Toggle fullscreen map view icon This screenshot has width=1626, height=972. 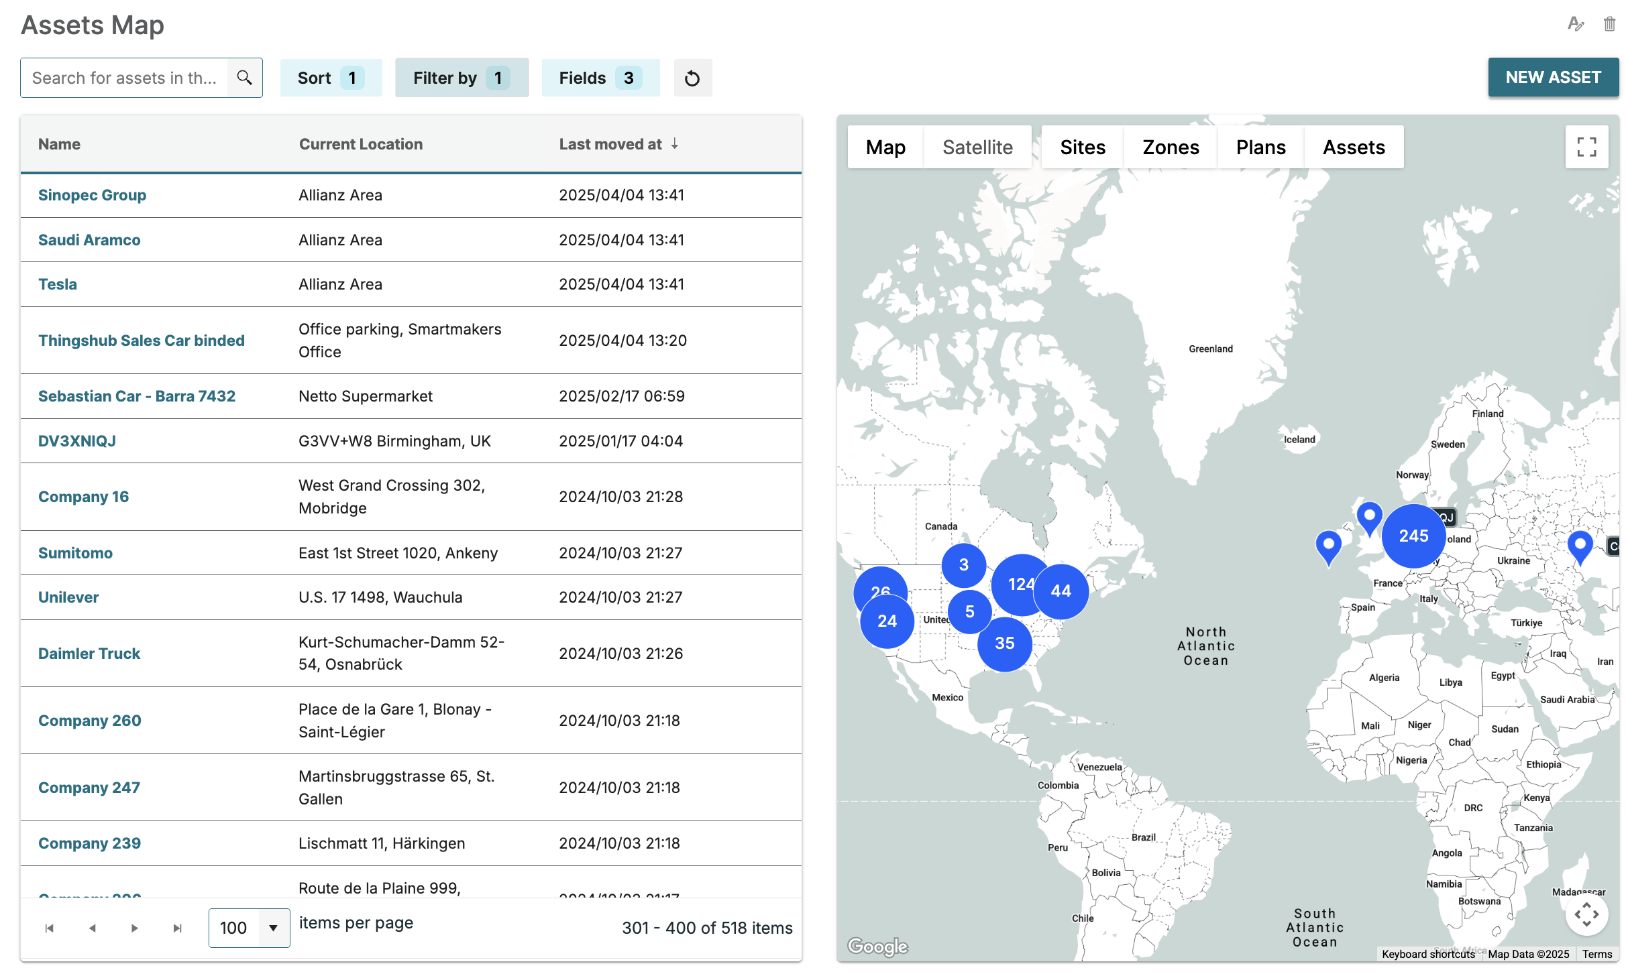pos(1586,147)
